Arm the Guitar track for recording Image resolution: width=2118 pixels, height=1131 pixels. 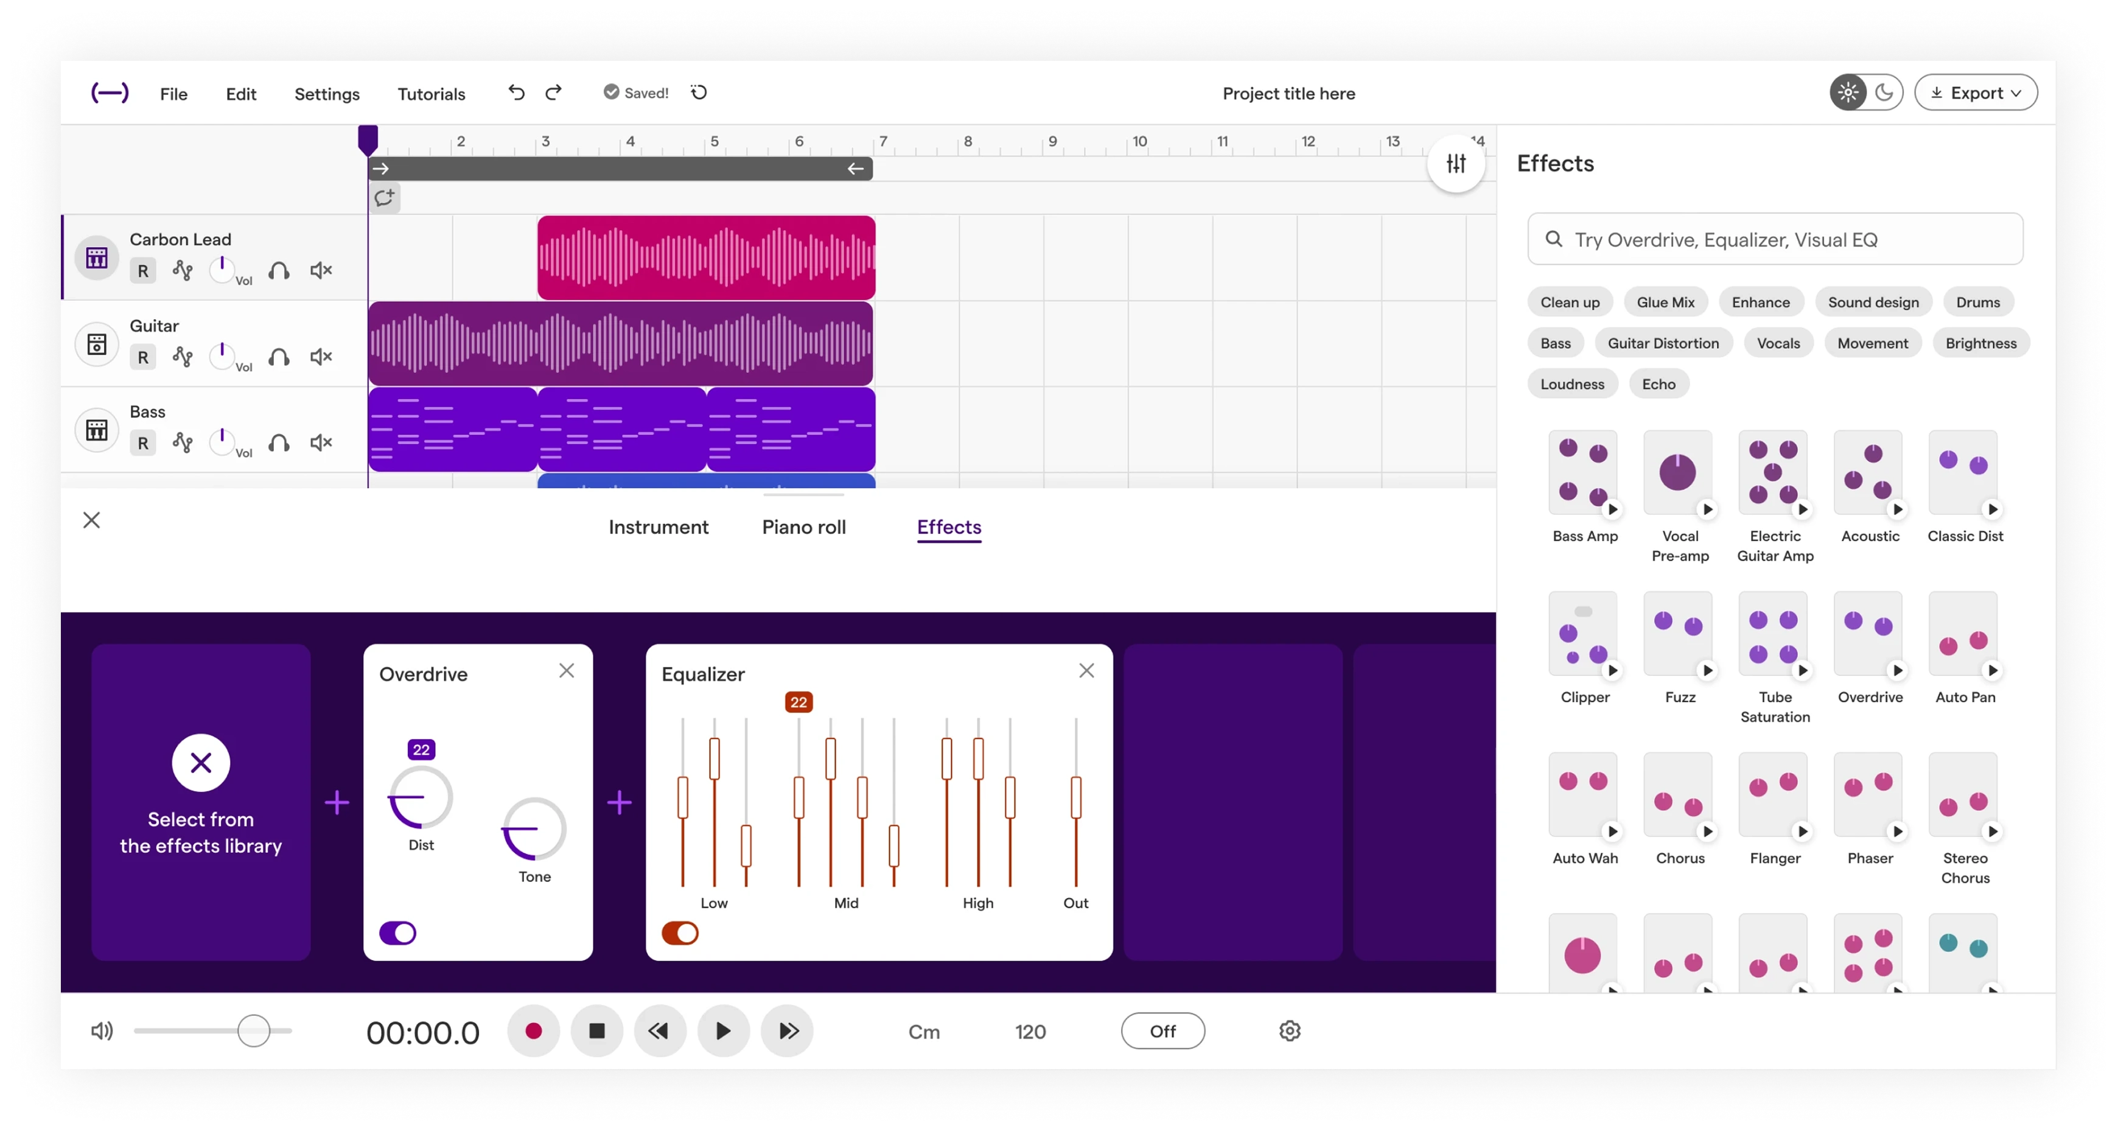tap(142, 357)
